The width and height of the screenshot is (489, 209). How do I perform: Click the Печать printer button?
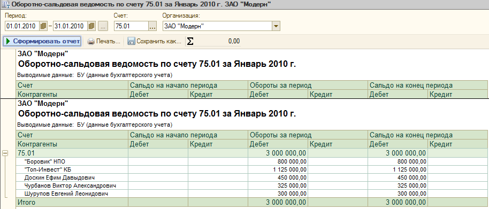click(104, 42)
